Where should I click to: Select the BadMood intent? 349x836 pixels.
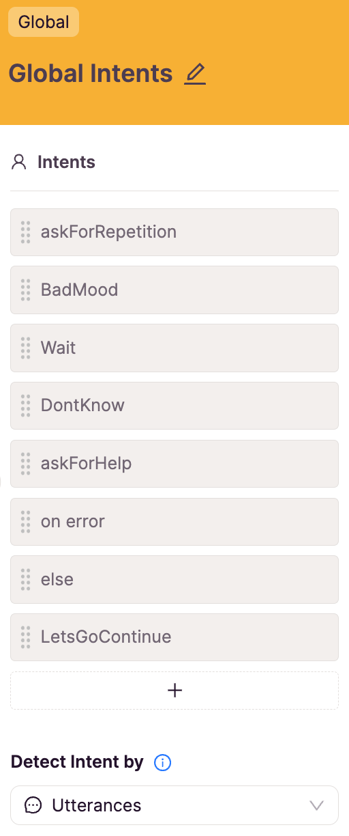174,290
